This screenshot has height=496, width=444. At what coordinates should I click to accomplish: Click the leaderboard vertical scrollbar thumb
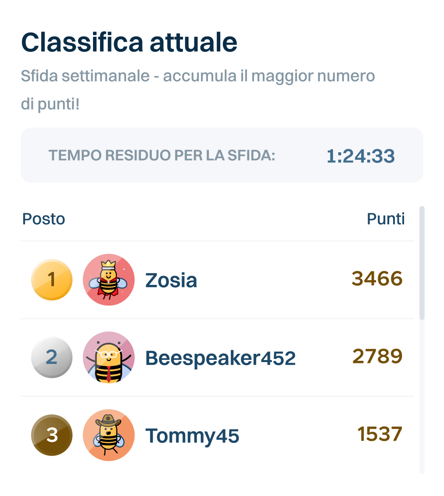click(422, 262)
